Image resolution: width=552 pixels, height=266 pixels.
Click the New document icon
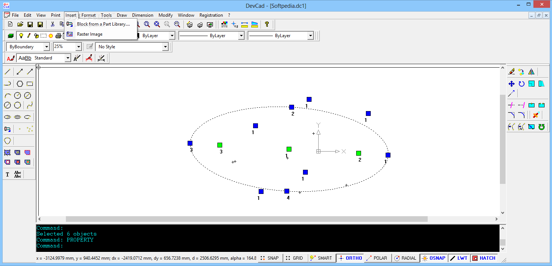[x=10, y=25]
